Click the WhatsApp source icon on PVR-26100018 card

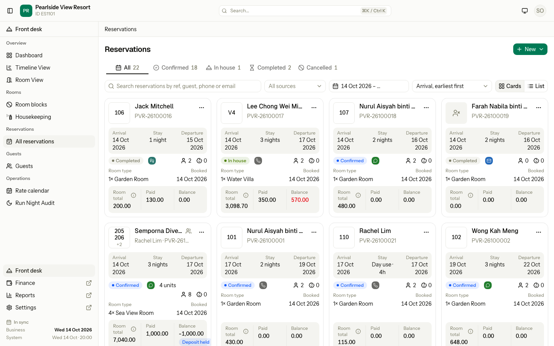coord(375,161)
